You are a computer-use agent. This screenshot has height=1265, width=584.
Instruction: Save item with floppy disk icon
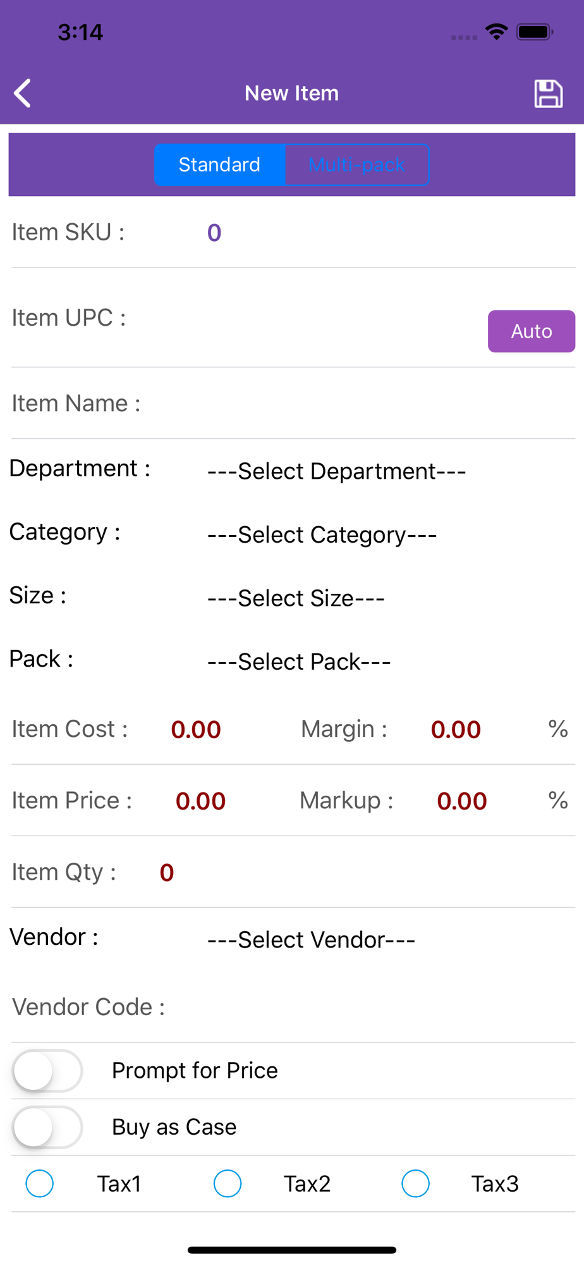548,94
